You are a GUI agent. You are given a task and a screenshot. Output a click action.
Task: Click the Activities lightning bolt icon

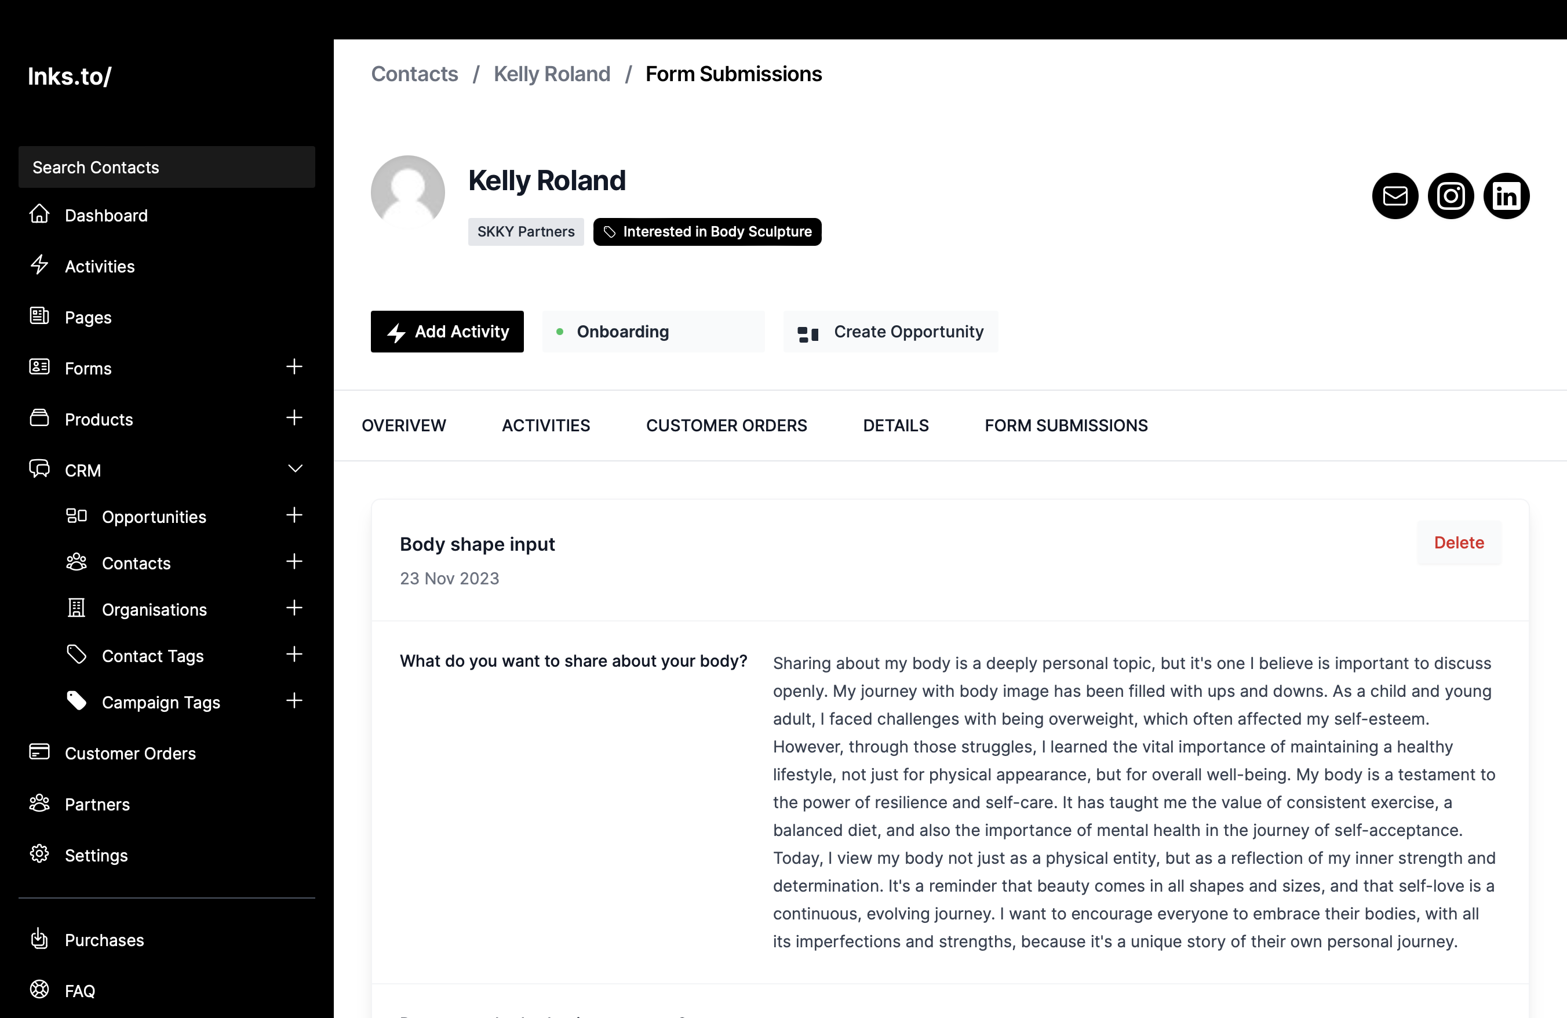[x=39, y=266]
